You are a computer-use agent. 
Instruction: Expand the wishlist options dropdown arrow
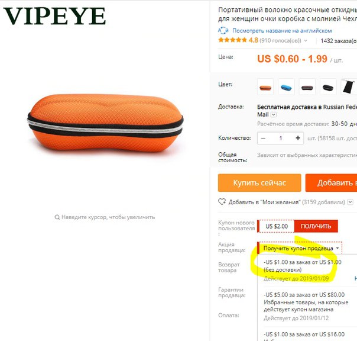350,202
